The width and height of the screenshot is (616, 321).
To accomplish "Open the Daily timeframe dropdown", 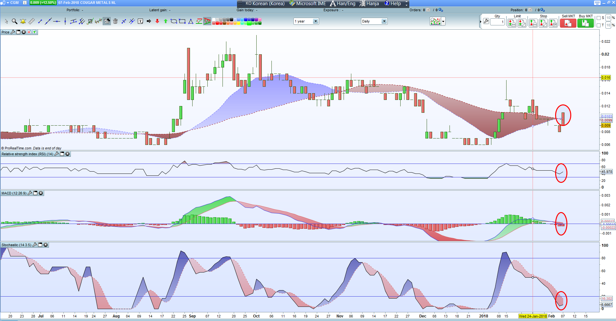I will pyautogui.click(x=374, y=21).
